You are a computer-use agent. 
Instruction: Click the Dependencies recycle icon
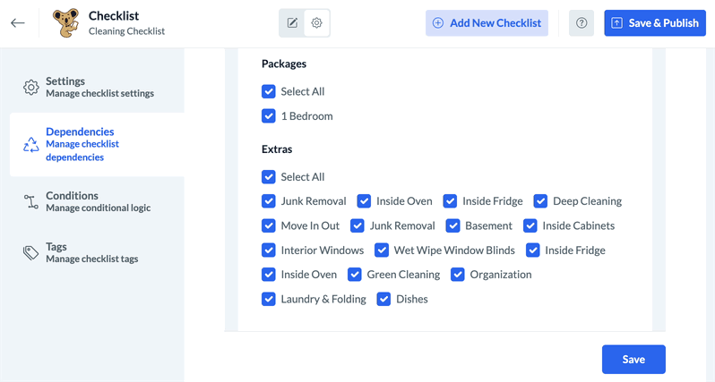click(x=31, y=144)
